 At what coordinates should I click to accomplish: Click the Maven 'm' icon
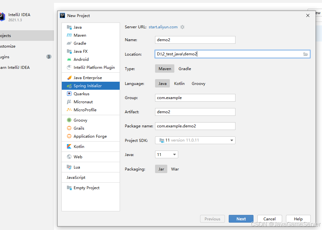pos(69,35)
